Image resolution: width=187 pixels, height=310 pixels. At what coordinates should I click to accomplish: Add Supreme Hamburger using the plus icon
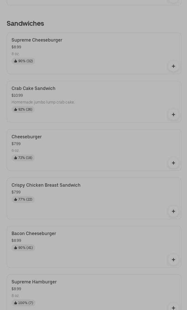tap(173, 307)
